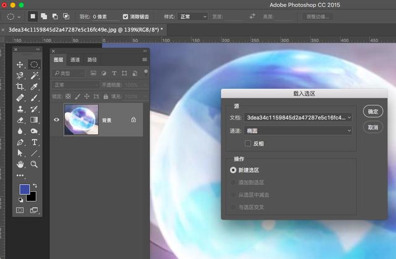Filter layers by pixel layer icon
396x259 pixels.
click(x=93, y=73)
